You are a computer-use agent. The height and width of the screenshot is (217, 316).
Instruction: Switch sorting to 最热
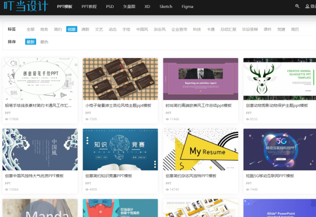click(x=44, y=42)
